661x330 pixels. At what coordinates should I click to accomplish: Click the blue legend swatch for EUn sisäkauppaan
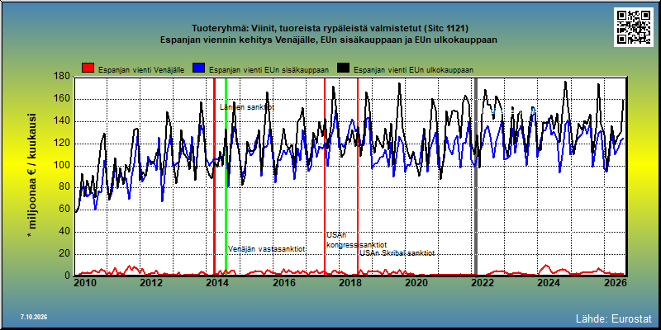[199, 69]
